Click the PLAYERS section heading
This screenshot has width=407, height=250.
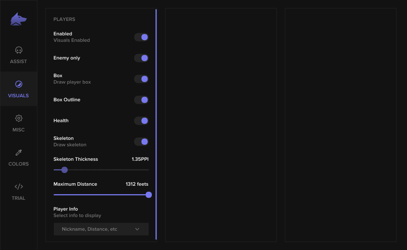pyautogui.click(x=64, y=19)
